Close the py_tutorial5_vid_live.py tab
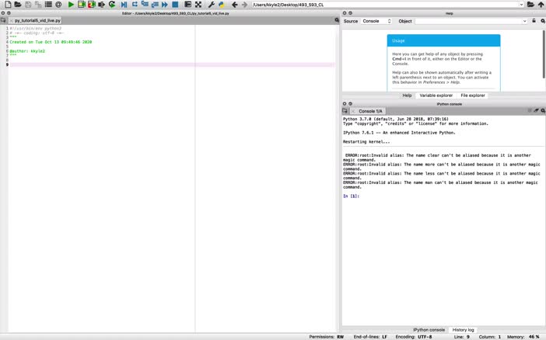The width and height of the screenshot is (546, 340). [x=11, y=20]
